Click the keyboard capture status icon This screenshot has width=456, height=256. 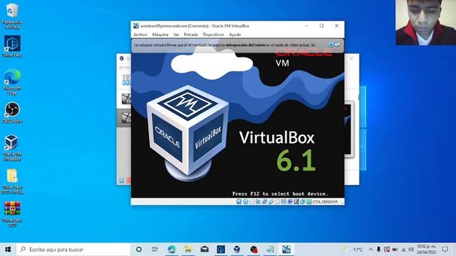(x=309, y=202)
